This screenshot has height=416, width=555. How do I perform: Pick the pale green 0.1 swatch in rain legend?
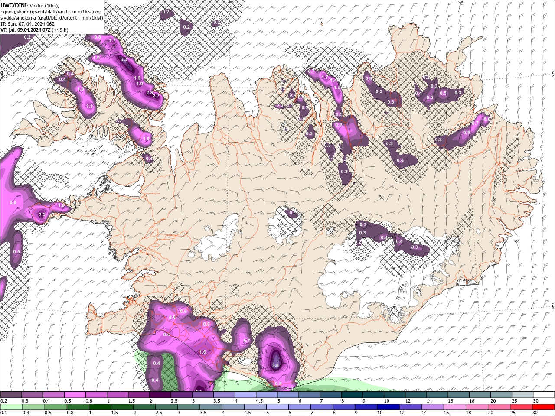[11, 407]
